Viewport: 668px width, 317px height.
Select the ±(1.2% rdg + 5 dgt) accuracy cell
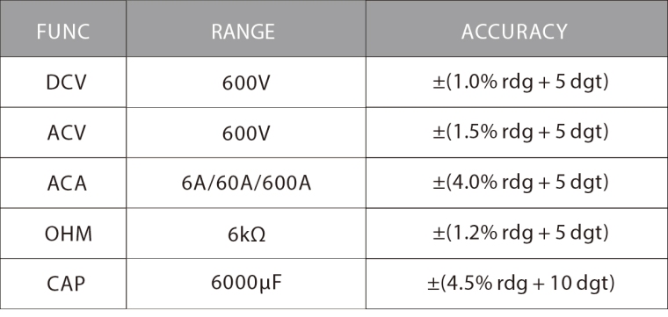click(x=517, y=234)
